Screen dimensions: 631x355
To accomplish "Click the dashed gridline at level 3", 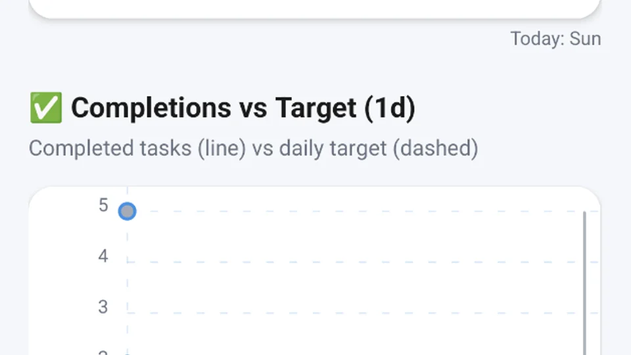I will tap(355, 313).
